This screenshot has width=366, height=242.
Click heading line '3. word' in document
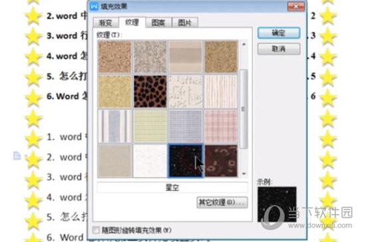tap(67, 36)
